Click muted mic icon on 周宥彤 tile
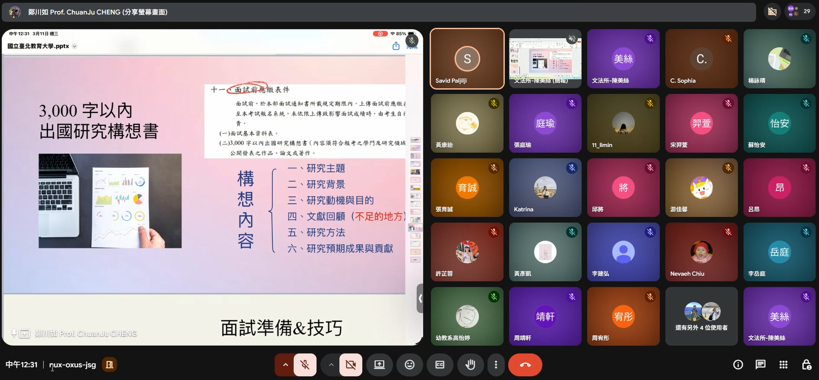This screenshot has width=819, height=380. click(650, 296)
